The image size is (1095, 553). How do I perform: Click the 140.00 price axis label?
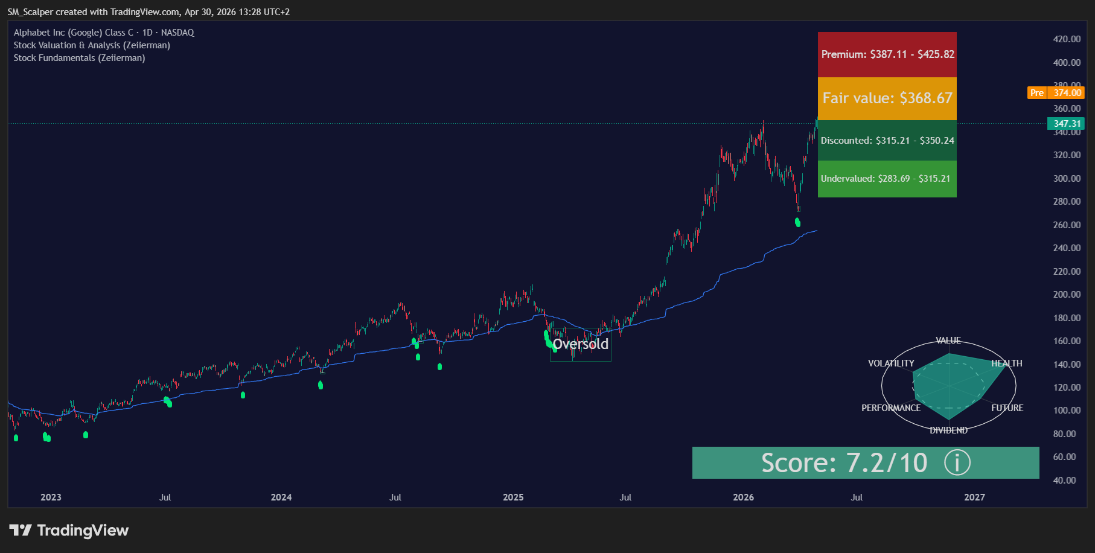click(x=1067, y=365)
